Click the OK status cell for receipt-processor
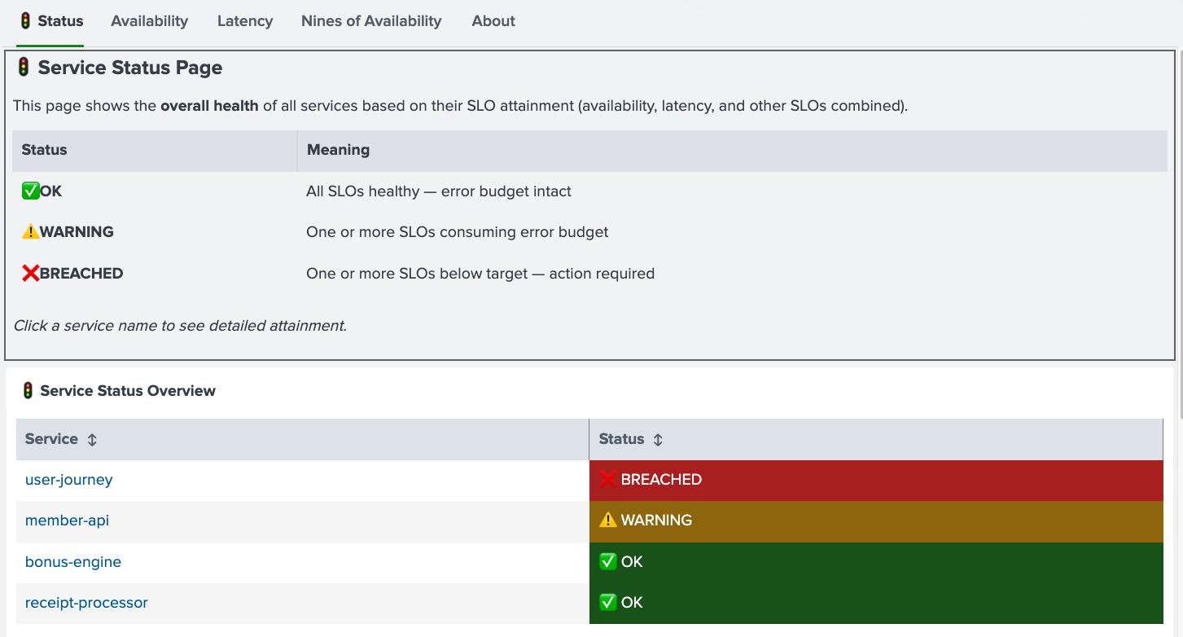The height and width of the screenshot is (637, 1183). coord(876,604)
